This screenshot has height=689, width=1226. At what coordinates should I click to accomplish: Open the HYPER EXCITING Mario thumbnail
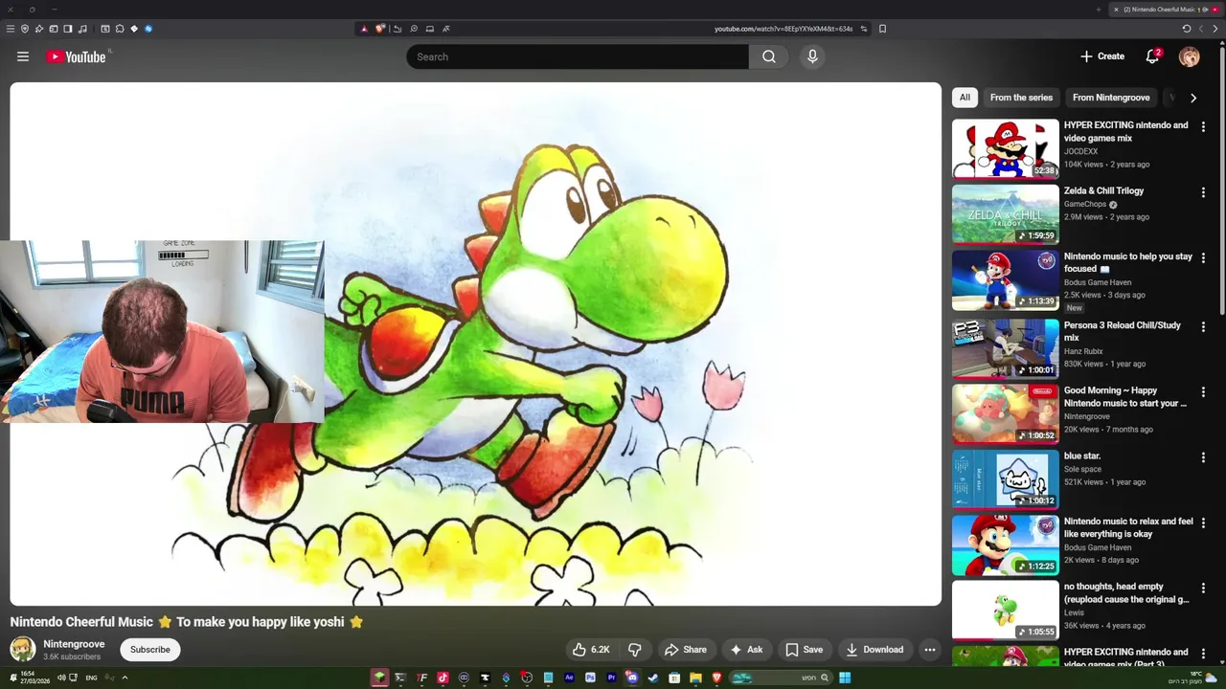pos(1006,148)
